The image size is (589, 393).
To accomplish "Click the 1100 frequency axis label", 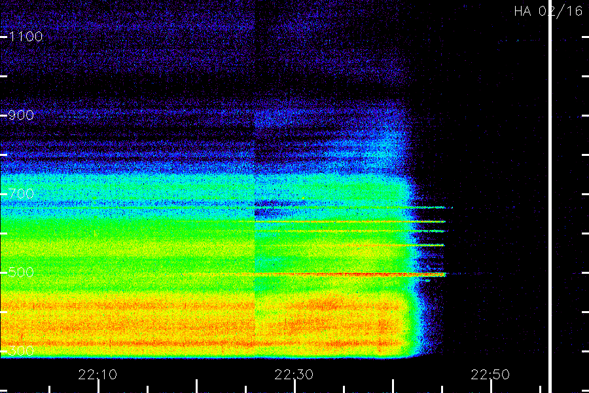I will click(x=26, y=37).
